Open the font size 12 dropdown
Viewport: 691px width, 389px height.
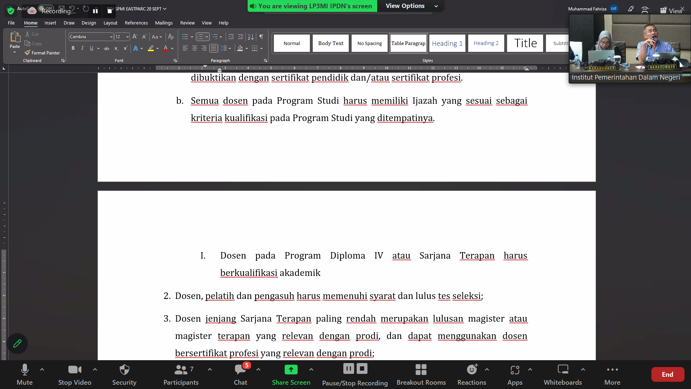[127, 37]
